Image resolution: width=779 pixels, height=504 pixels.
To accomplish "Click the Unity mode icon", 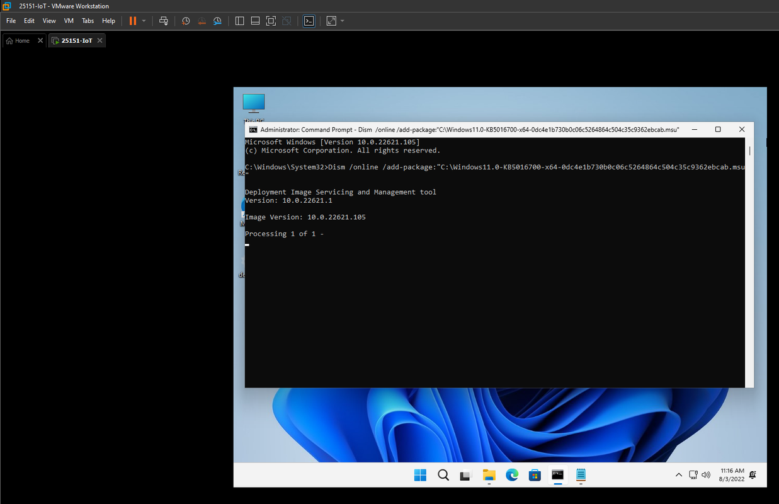I will click(287, 21).
